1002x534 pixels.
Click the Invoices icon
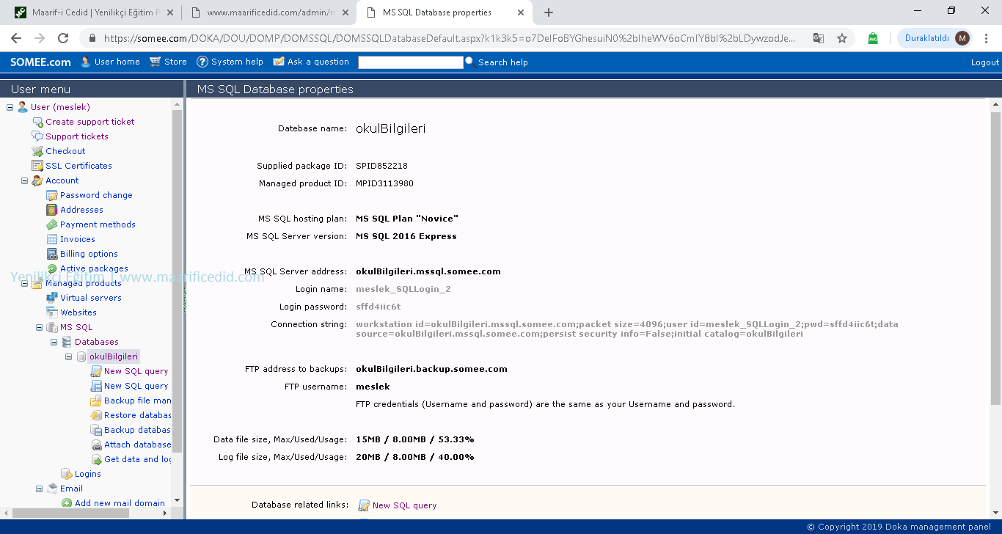click(52, 239)
